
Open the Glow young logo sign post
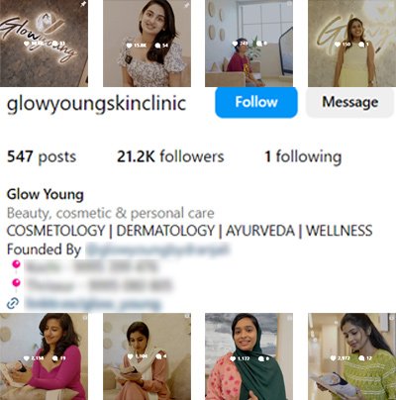(44, 44)
